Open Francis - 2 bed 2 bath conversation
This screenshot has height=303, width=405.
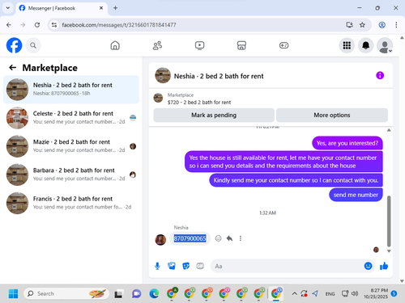click(x=71, y=203)
